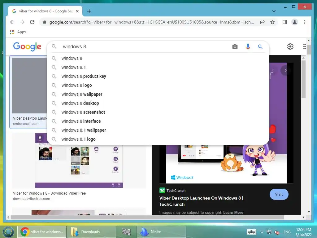317x238 pixels.
Task: Click the TechCrunch source logo
Action: pyautogui.click(x=162, y=191)
